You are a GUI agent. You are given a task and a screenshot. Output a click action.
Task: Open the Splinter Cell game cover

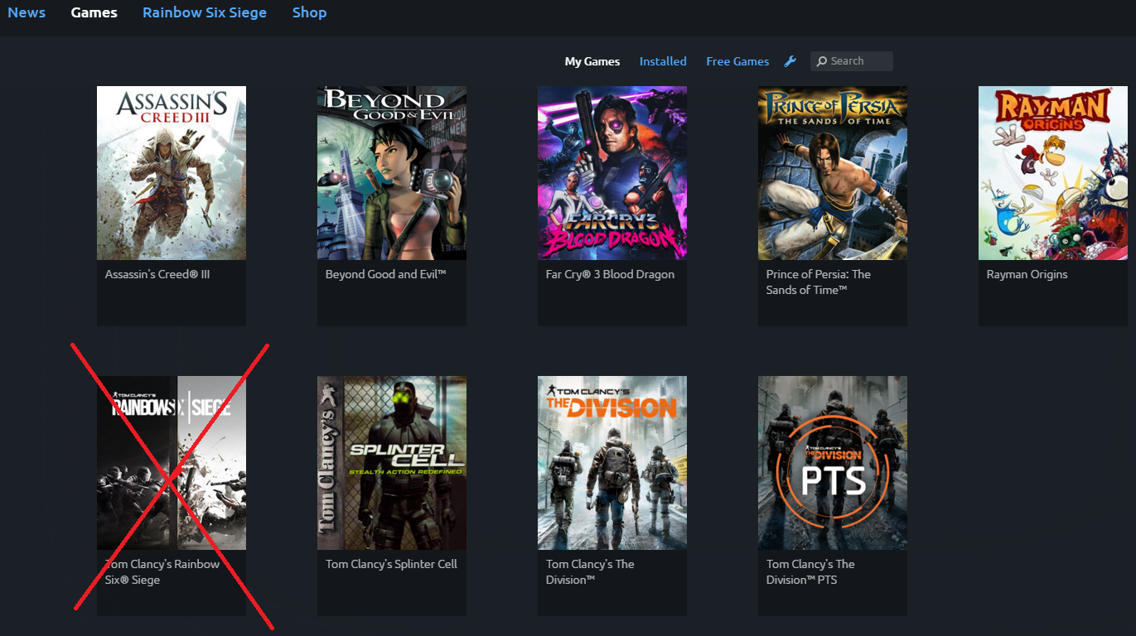tap(392, 463)
